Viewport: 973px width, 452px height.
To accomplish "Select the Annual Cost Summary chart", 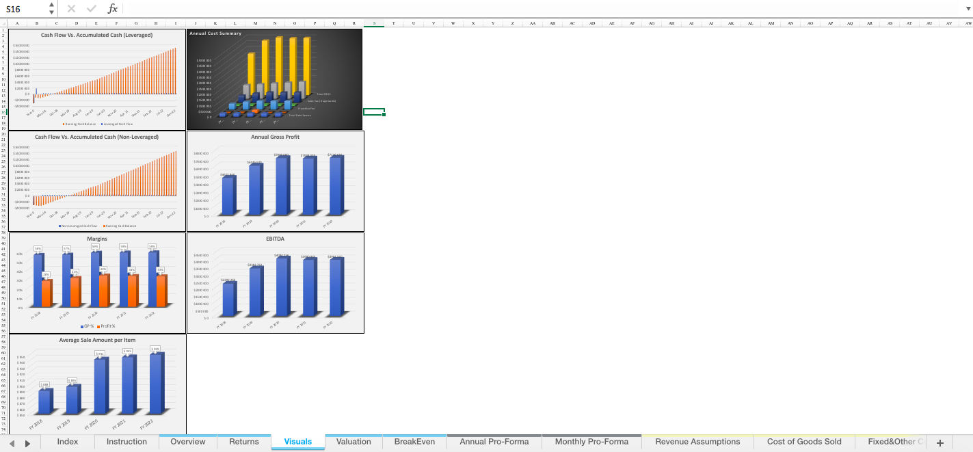I will click(275, 79).
